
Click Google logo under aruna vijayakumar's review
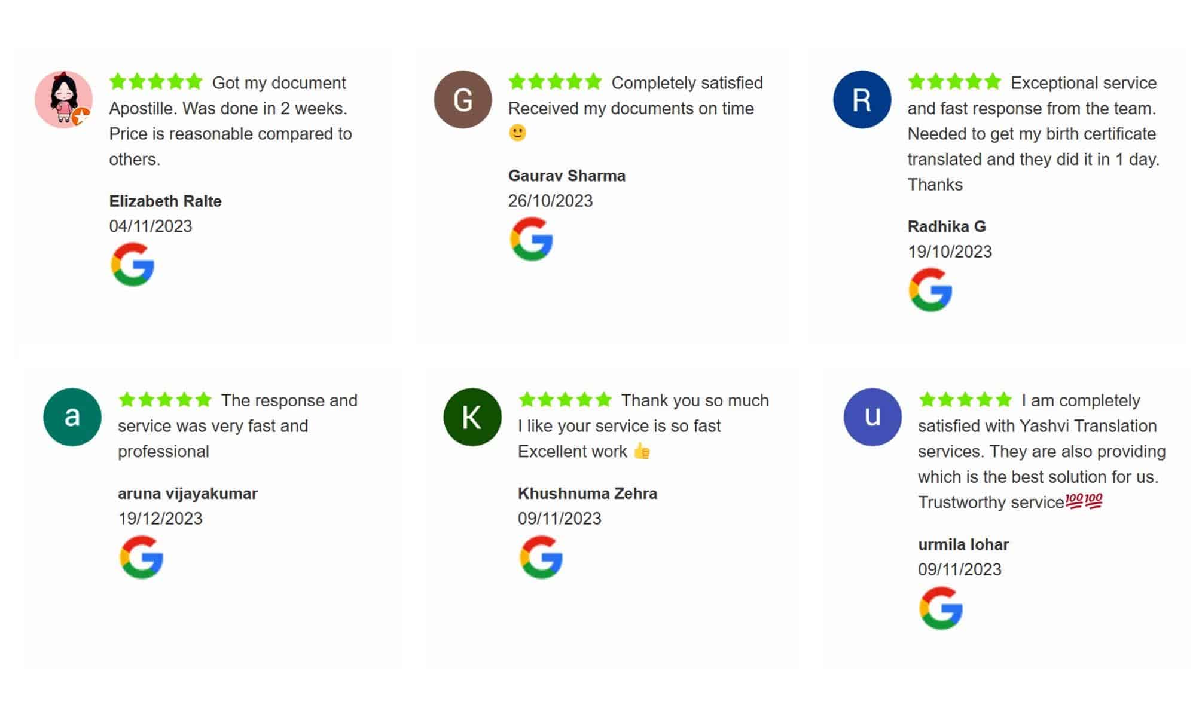[142, 557]
